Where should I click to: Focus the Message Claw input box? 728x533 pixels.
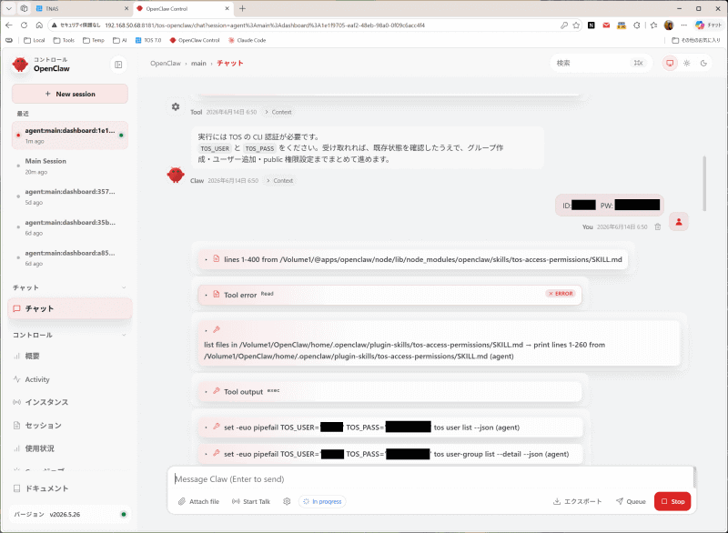[x=431, y=479]
